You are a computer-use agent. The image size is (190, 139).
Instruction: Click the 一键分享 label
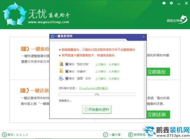click(115, 135)
